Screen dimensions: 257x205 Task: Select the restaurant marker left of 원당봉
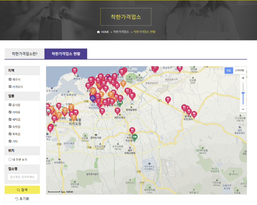(180, 69)
